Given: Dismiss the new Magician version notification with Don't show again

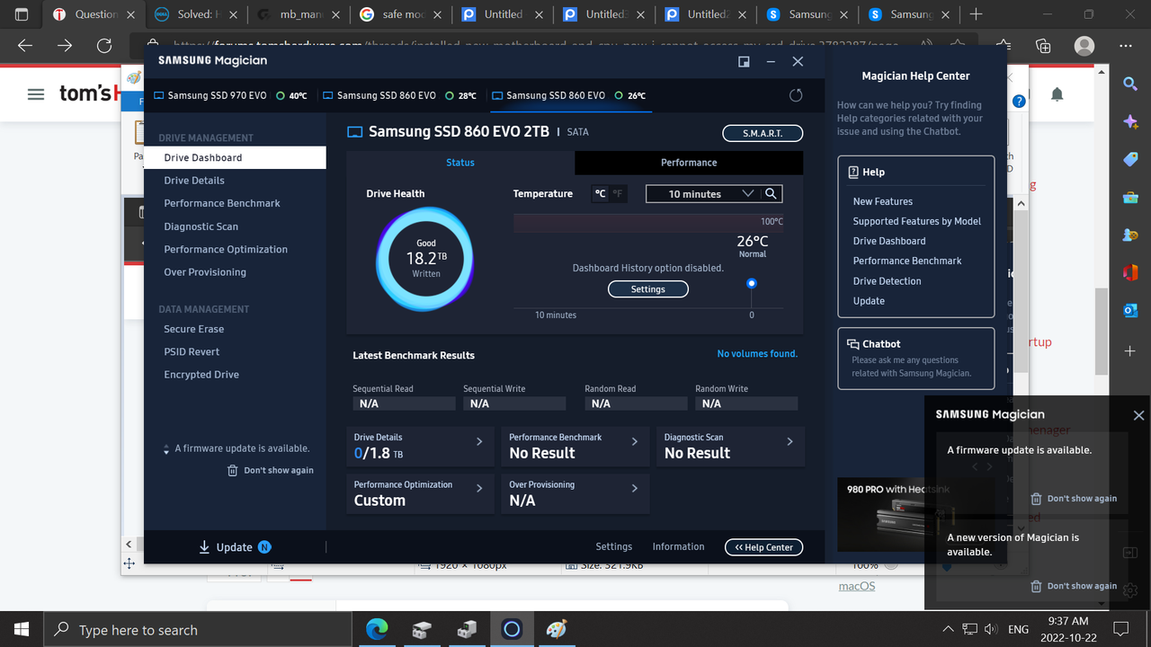Looking at the screenshot, I should tap(1074, 586).
